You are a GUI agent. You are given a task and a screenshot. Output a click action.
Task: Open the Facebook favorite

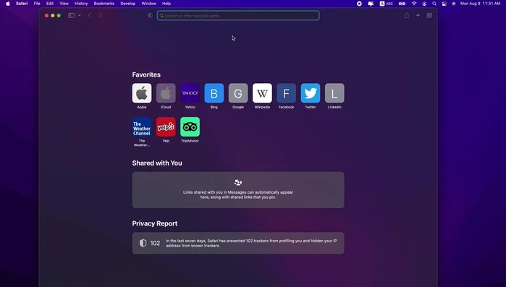click(286, 93)
